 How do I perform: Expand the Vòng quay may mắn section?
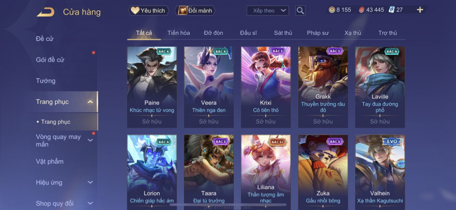coord(91,140)
